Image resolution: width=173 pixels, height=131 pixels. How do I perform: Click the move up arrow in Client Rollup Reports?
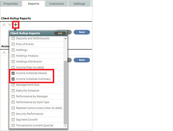(4, 25)
